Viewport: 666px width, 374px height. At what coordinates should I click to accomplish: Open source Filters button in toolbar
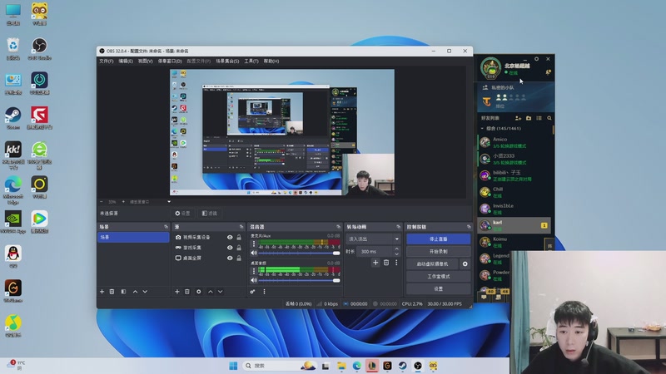[210, 214]
